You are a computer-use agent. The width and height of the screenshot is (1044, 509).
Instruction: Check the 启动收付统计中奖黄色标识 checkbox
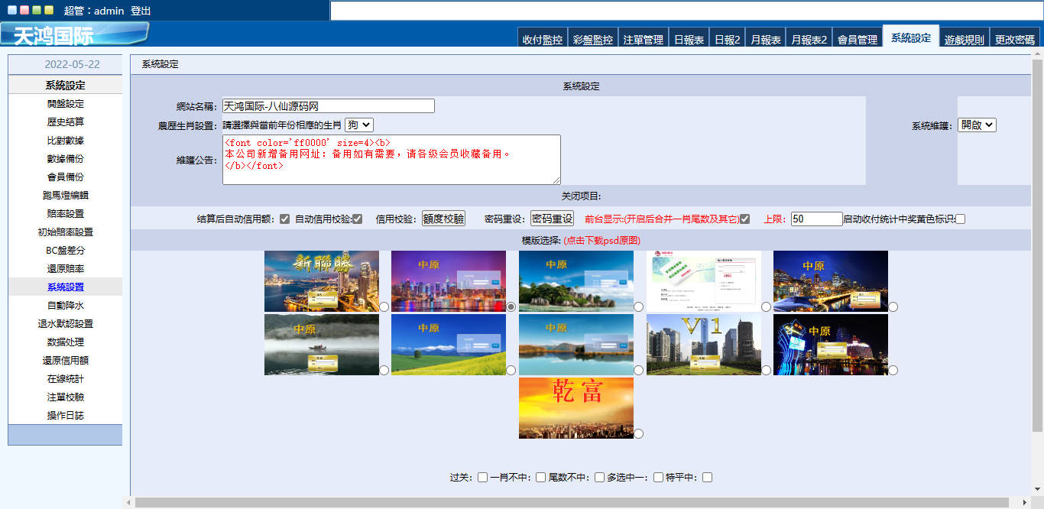961,219
